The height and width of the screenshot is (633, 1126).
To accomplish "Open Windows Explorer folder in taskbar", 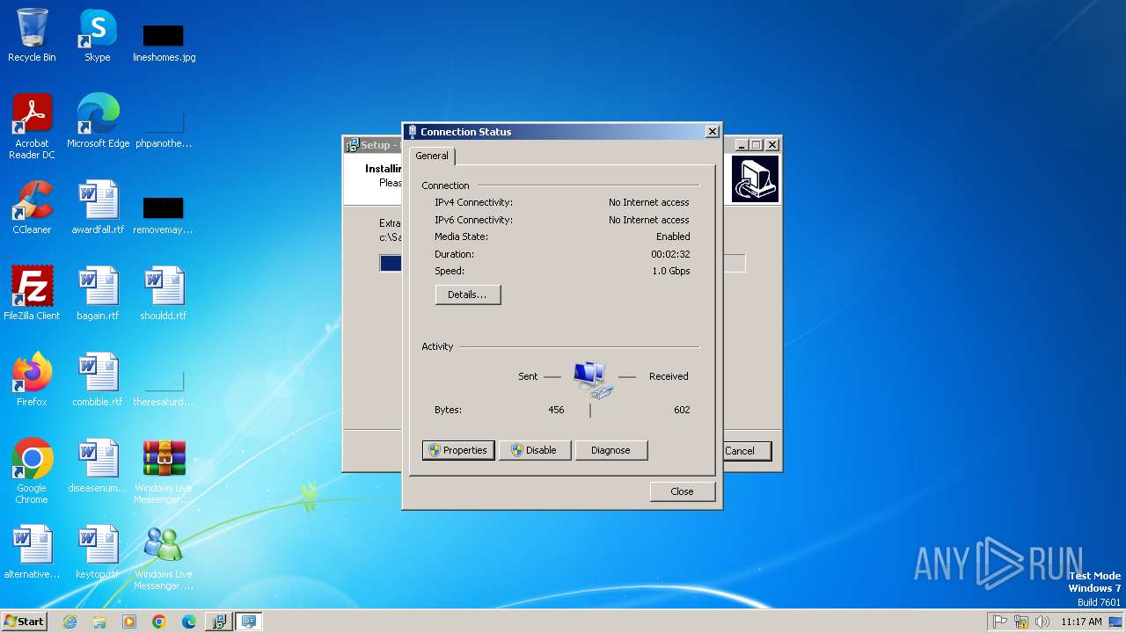I will (99, 622).
